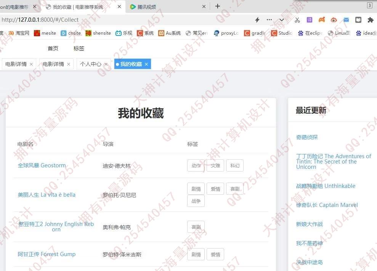Select the 个人中心 page tab
Image resolution: width=377 pixels, height=271 pixels.
[90, 64]
